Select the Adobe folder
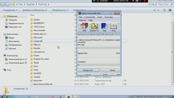 (36, 20)
